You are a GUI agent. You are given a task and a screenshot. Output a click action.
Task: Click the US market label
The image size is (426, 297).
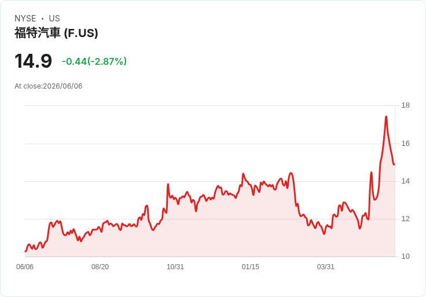[54, 19]
